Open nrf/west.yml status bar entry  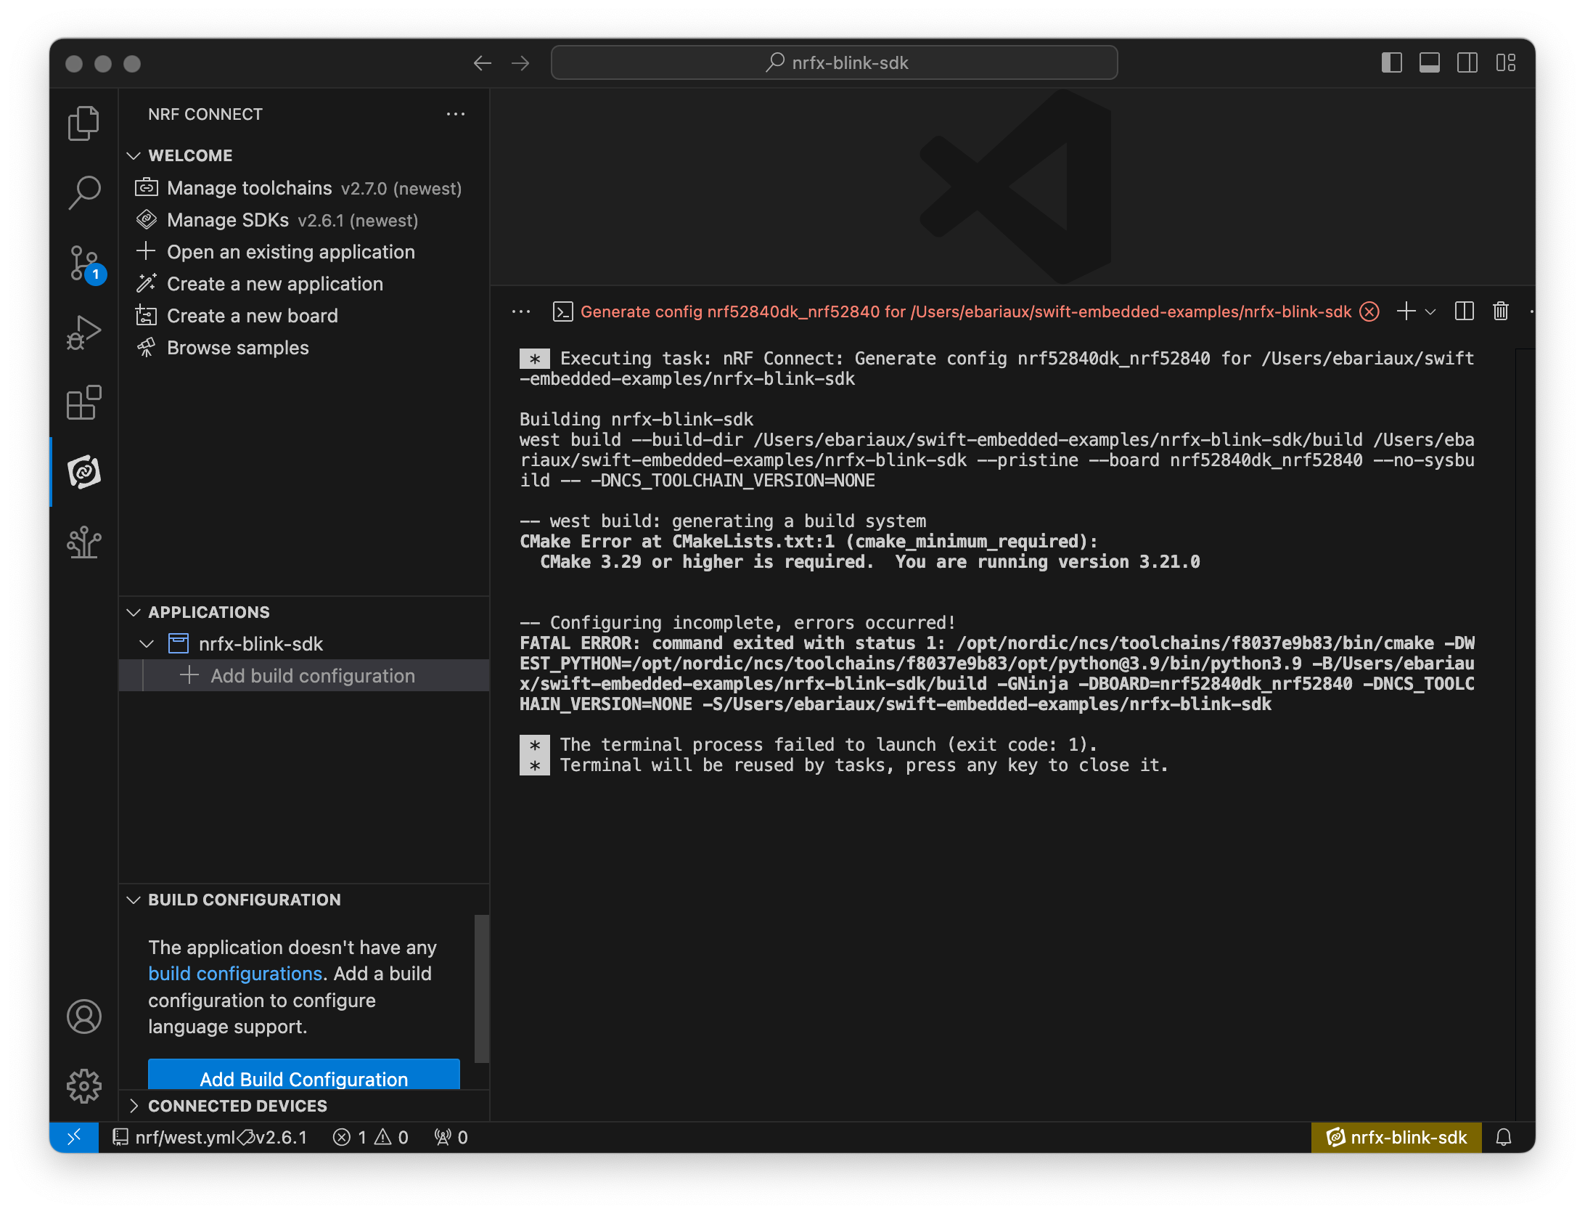(x=174, y=1137)
